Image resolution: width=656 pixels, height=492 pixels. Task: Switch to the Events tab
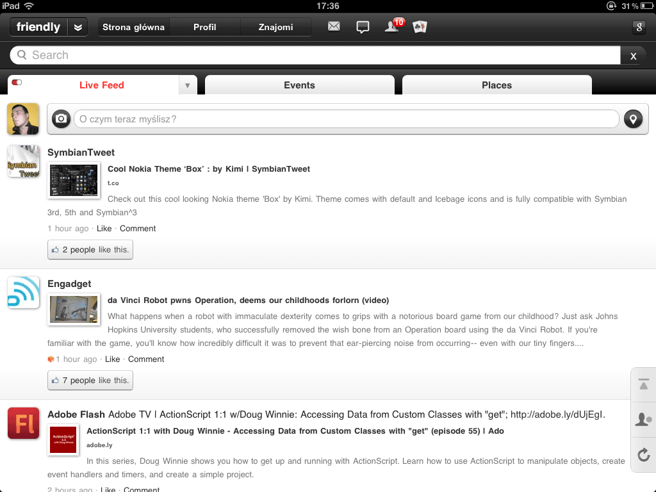coord(300,85)
